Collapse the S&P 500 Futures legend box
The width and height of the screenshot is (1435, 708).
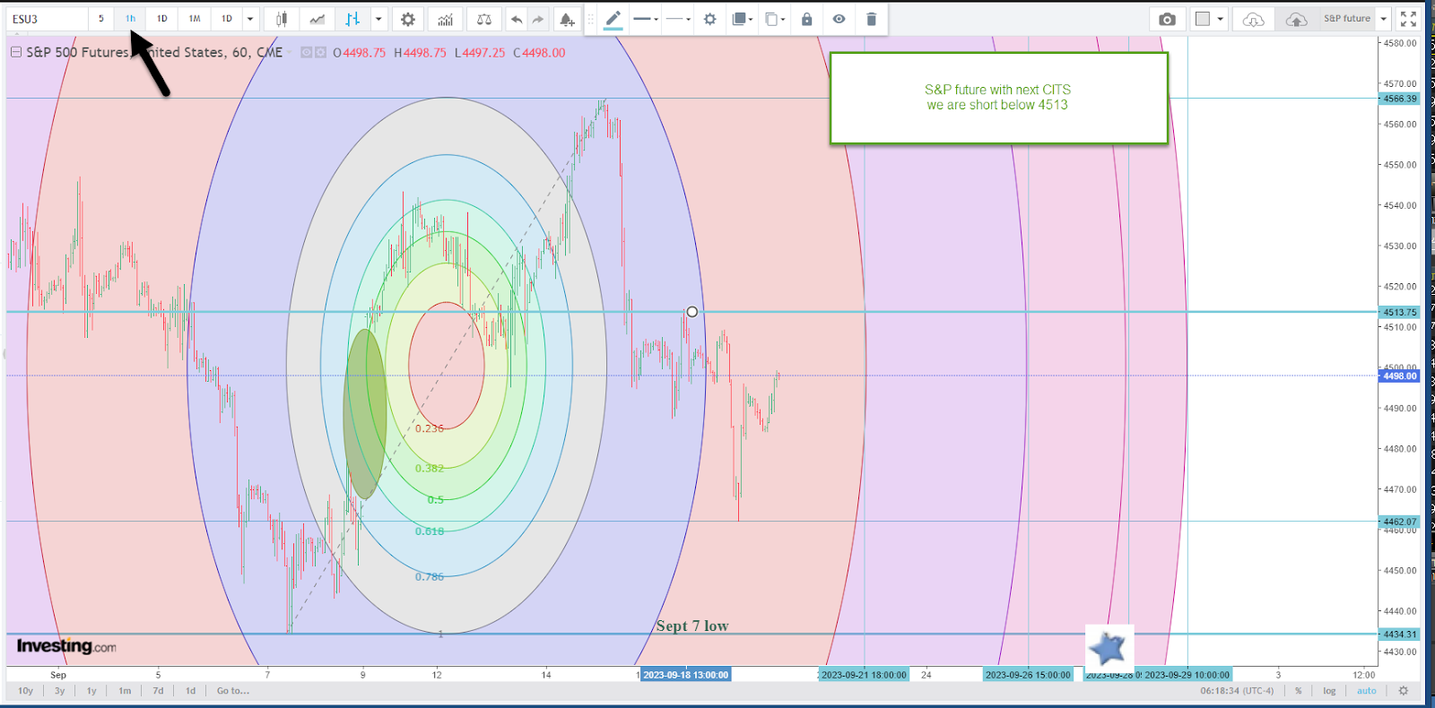tap(16, 53)
